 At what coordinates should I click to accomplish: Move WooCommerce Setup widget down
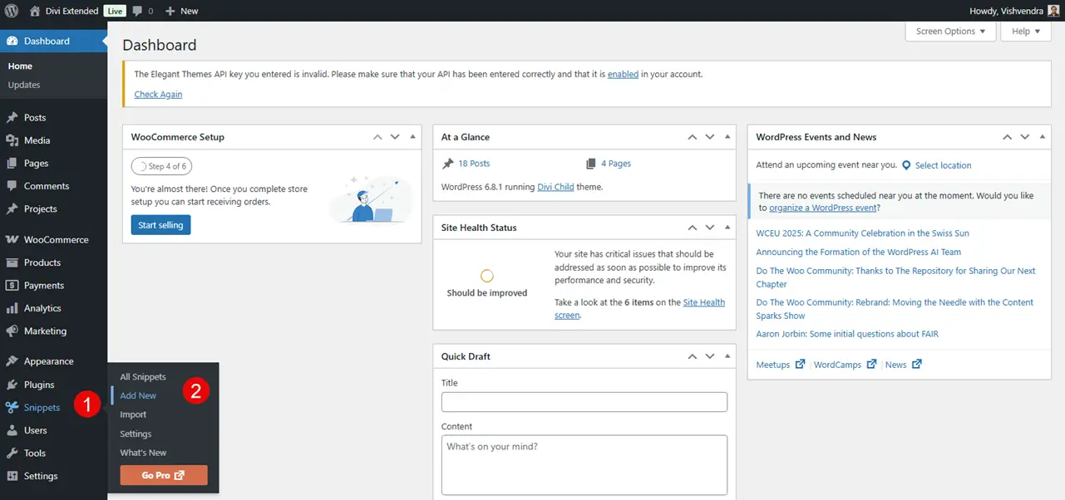point(396,137)
